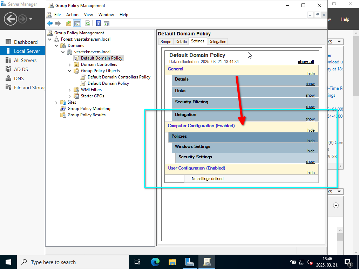Switch to the Scope tab
The width and height of the screenshot is (359, 269).
[166, 42]
